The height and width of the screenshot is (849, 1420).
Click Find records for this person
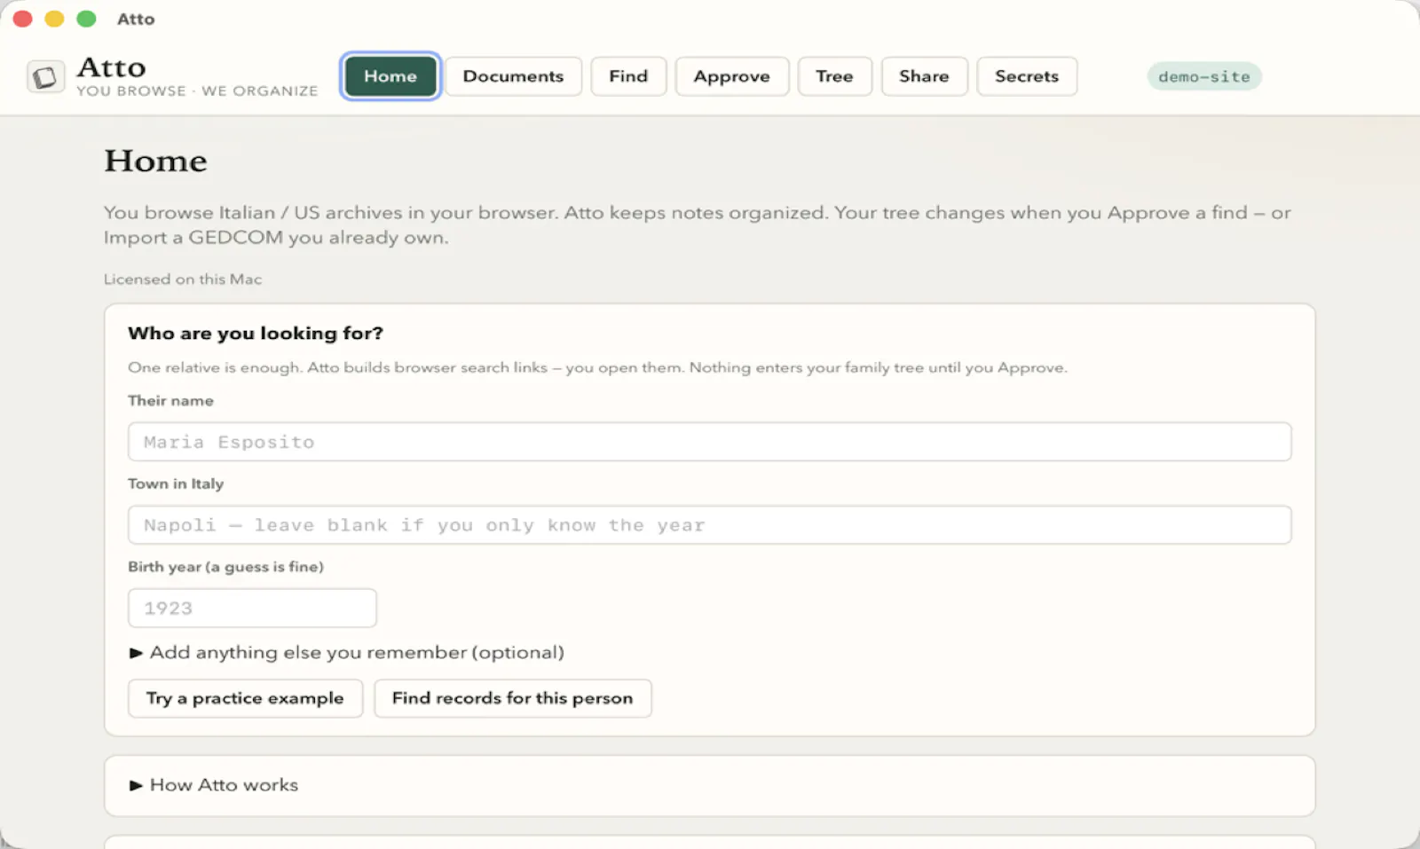[x=513, y=698]
